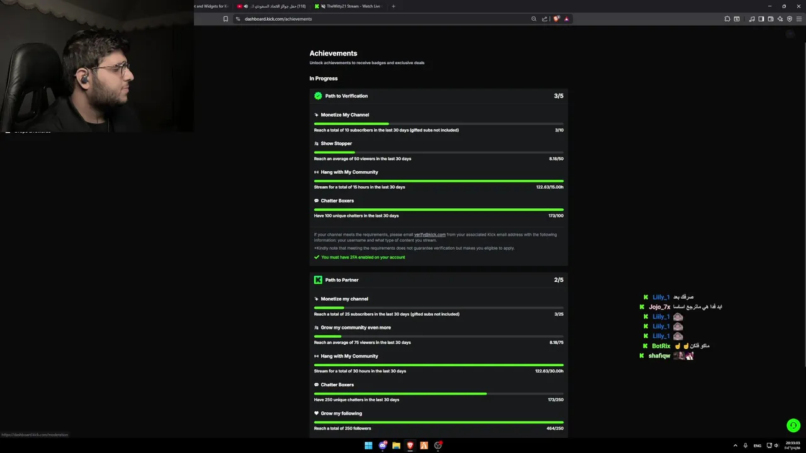Click 'You must have 2FA enabled' text
The image size is (806, 453).
tap(363, 257)
